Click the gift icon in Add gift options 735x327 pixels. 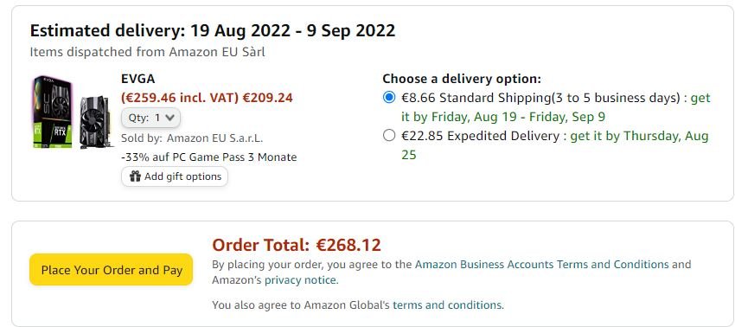(135, 176)
